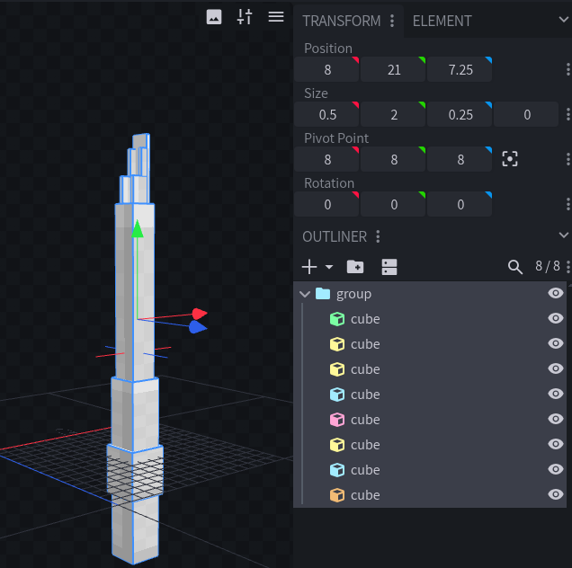The height and width of the screenshot is (568, 572).
Task: Add a new group folder
Action: (355, 267)
